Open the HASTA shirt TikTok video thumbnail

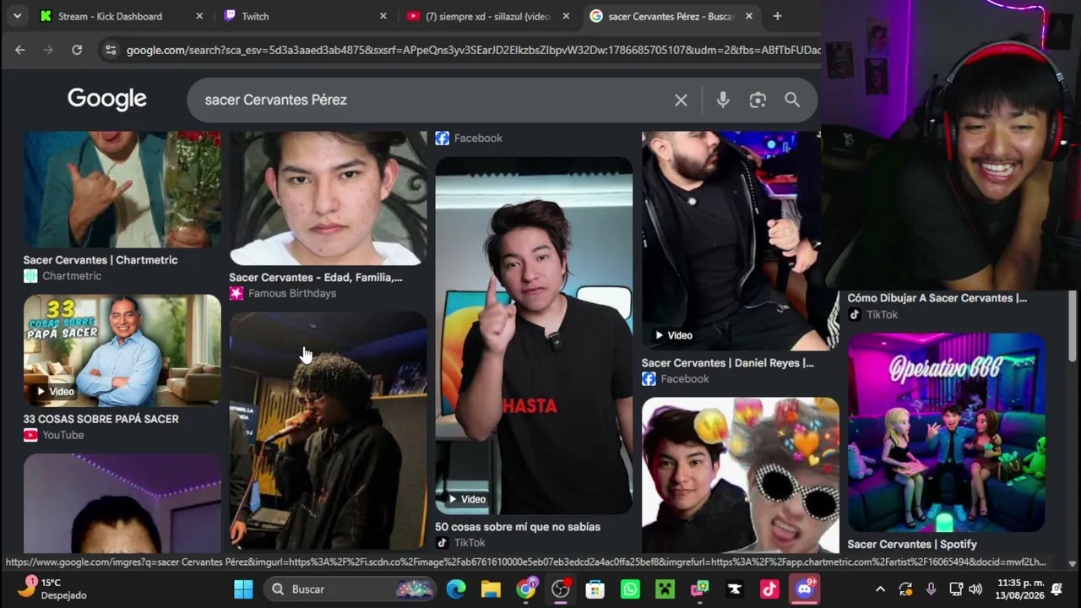(534, 335)
